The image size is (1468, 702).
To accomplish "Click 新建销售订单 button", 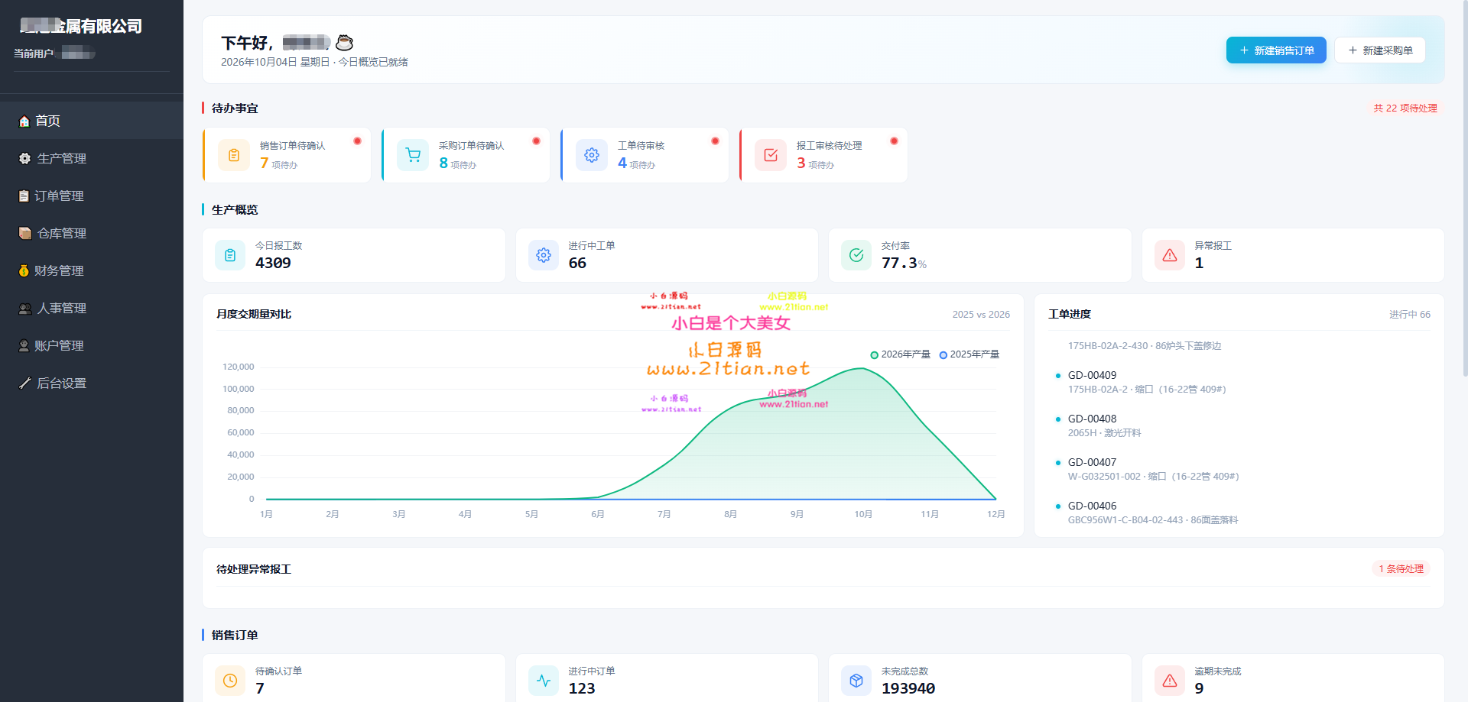I will point(1276,50).
